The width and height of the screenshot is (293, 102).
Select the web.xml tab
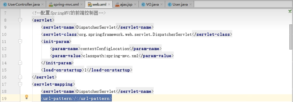click(x=99, y=4)
